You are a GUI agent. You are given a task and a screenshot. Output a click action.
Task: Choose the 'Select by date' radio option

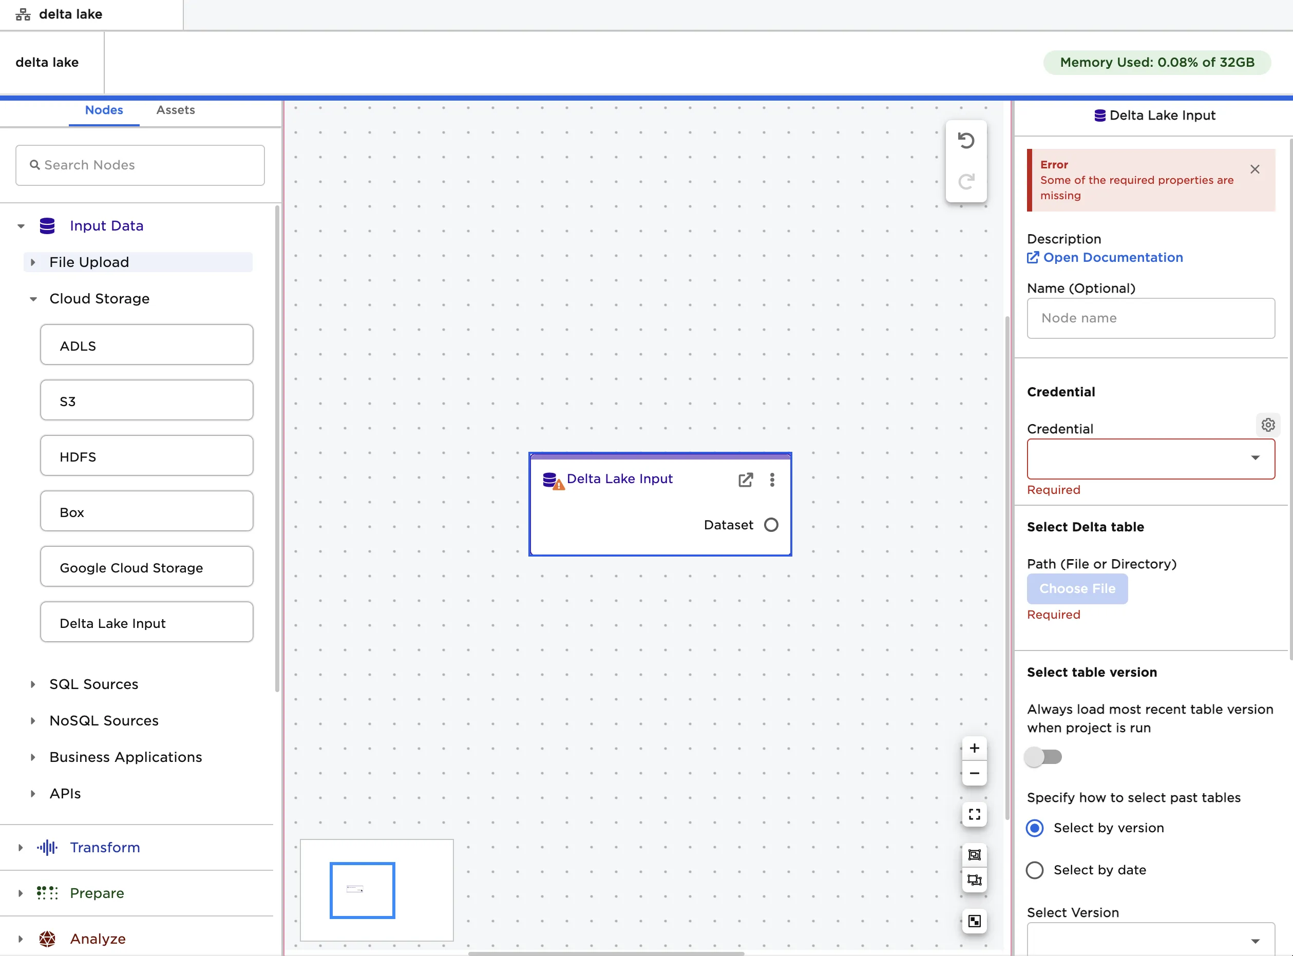(x=1034, y=870)
